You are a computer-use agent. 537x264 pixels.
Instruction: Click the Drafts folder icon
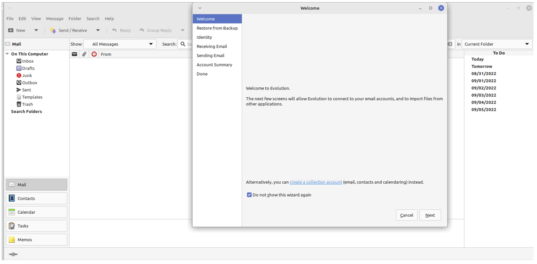coord(19,68)
